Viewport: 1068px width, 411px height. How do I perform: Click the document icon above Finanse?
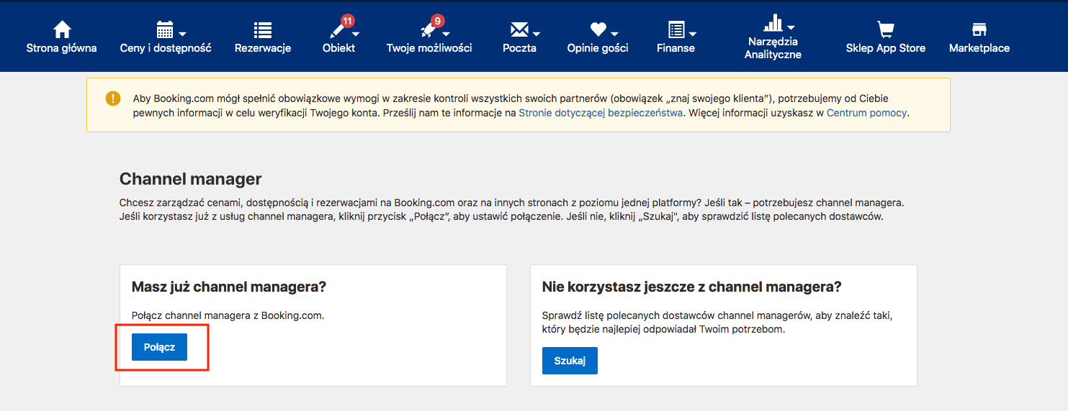pyautogui.click(x=676, y=29)
